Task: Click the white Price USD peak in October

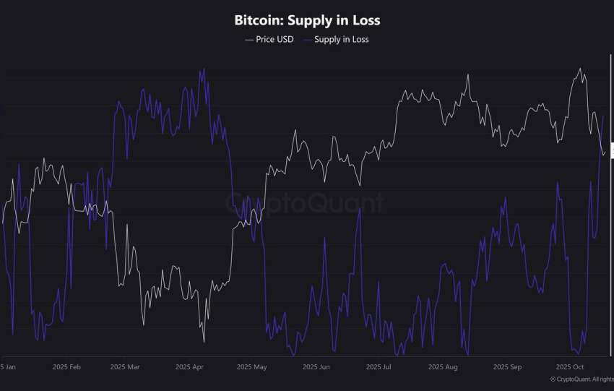Action: 579,69
